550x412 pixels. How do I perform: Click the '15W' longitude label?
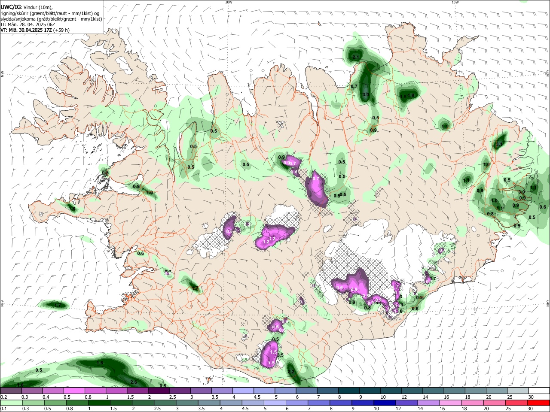pos(455,2)
